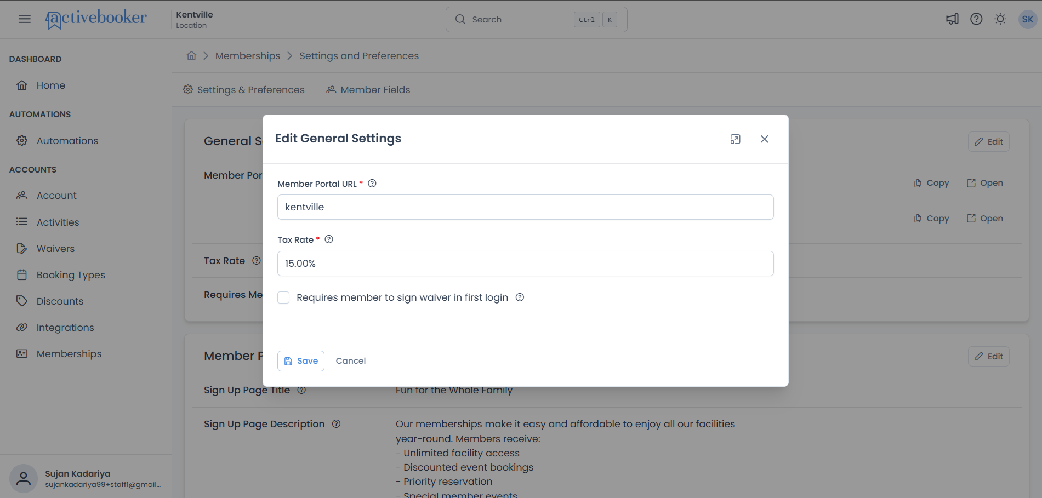Toggle the light/dark theme sun icon
Viewport: 1042px width, 498px height.
(x=1000, y=19)
